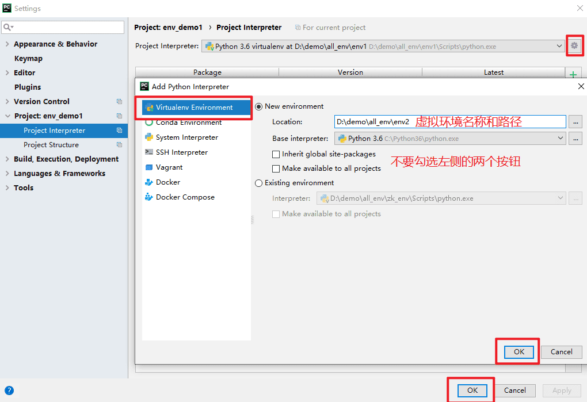Click copy icon beside Project Interpreter row
The image size is (587, 402).
pyautogui.click(x=120, y=130)
